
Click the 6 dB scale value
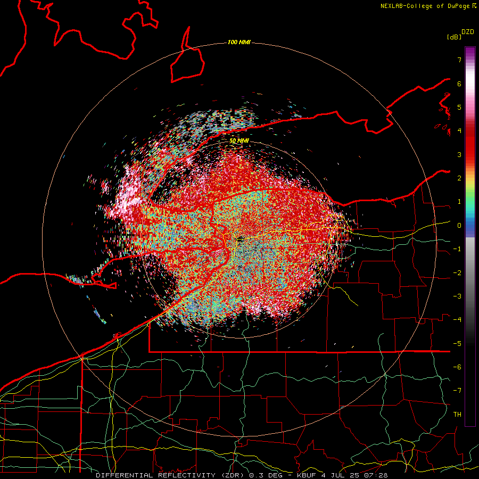click(x=459, y=84)
